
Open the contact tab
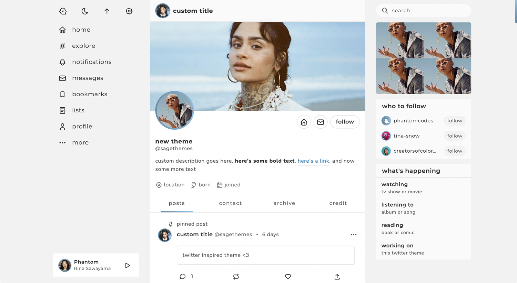tap(230, 203)
